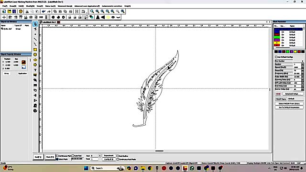
Task: Enable the Continuous Red Mode checkbox
Action: 118,159
